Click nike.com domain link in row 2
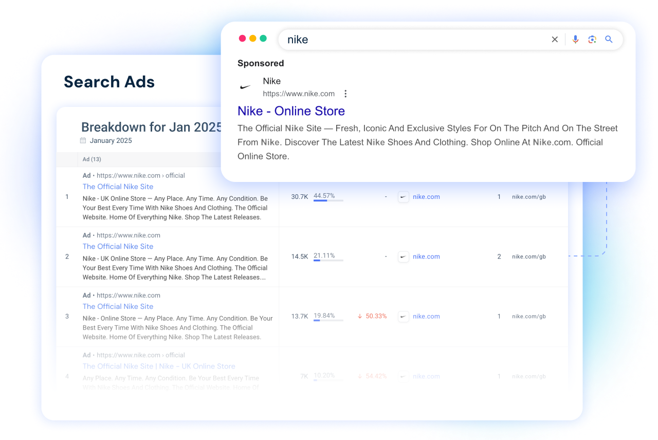Image resolution: width=658 pixels, height=440 pixels. [x=426, y=256]
